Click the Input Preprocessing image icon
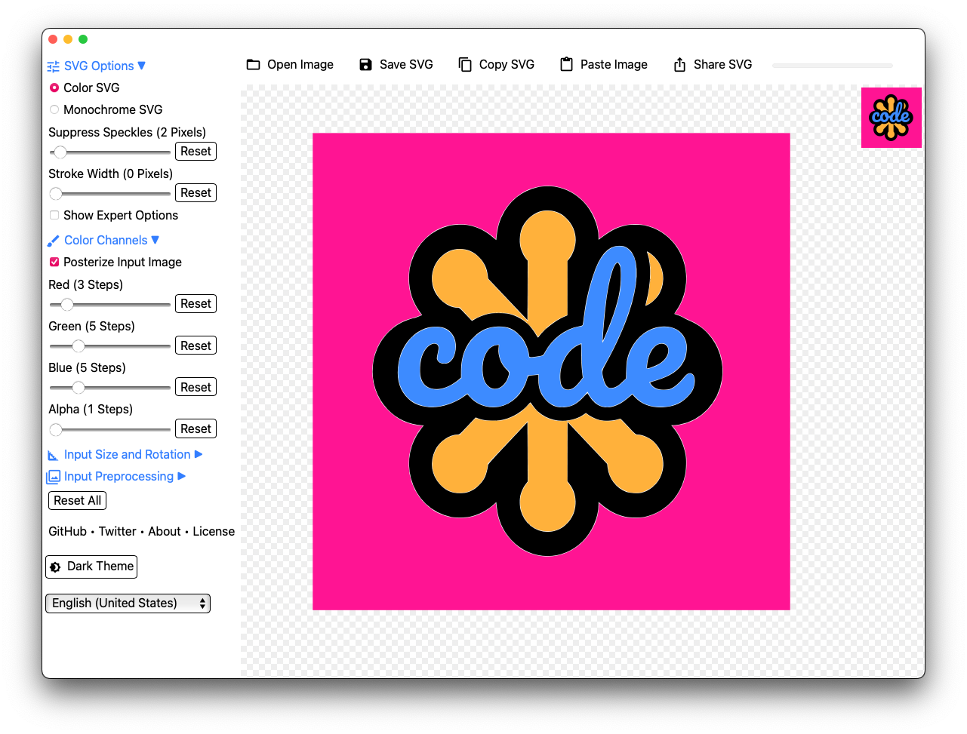Viewport: 967px width, 734px height. (x=53, y=477)
